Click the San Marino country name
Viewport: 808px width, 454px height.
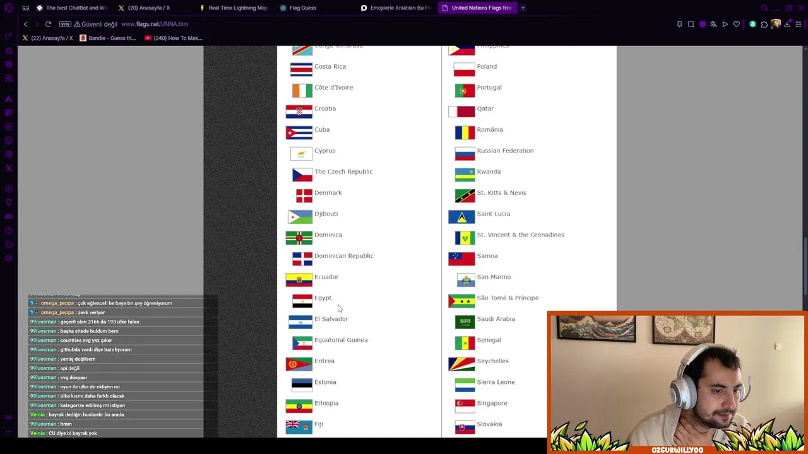494,277
